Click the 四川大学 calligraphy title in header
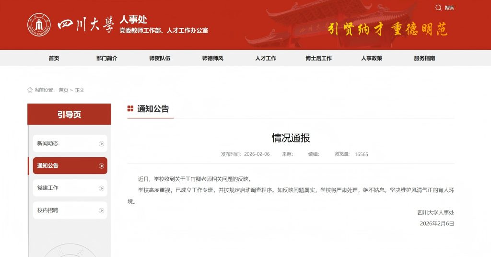This screenshot has width=491, height=257. (85, 25)
